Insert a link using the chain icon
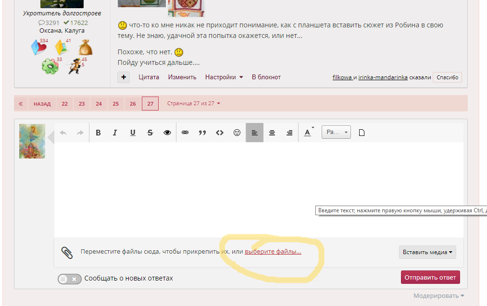This screenshot has width=487, height=306. coord(185,133)
